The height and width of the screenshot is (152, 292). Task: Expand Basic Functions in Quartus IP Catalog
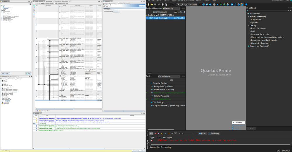250,28
